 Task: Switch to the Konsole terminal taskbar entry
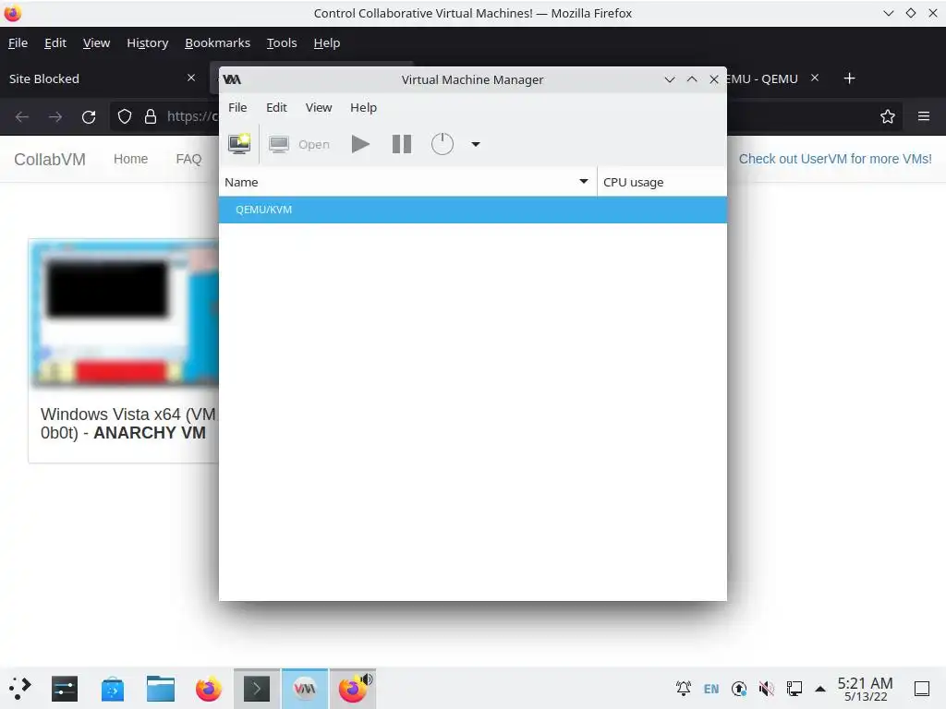tap(257, 689)
